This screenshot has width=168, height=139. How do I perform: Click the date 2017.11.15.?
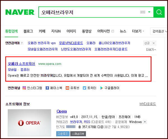90,117
